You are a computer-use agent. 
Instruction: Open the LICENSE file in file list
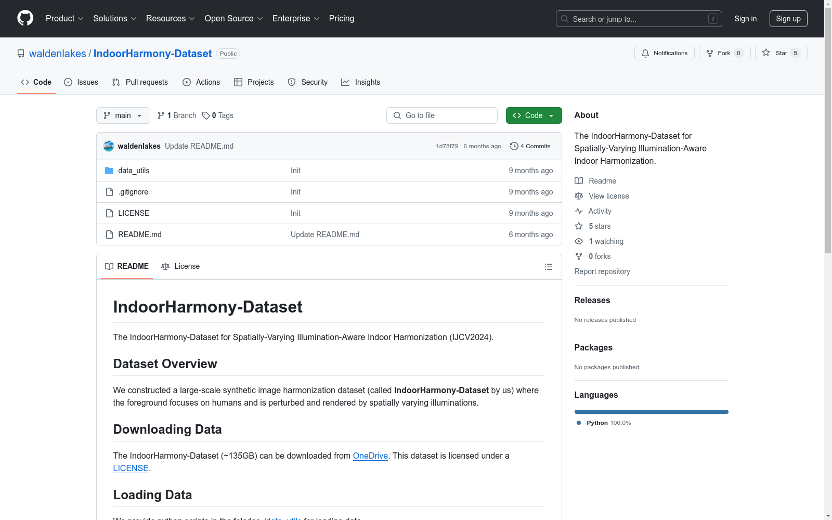pyautogui.click(x=134, y=213)
